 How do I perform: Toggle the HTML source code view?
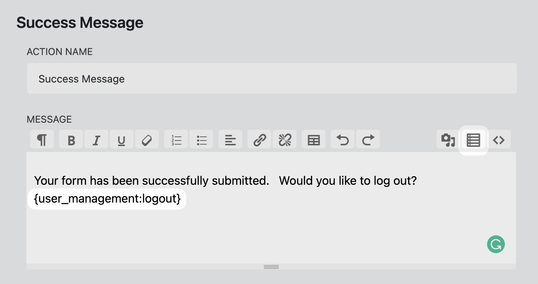pyautogui.click(x=499, y=140)
